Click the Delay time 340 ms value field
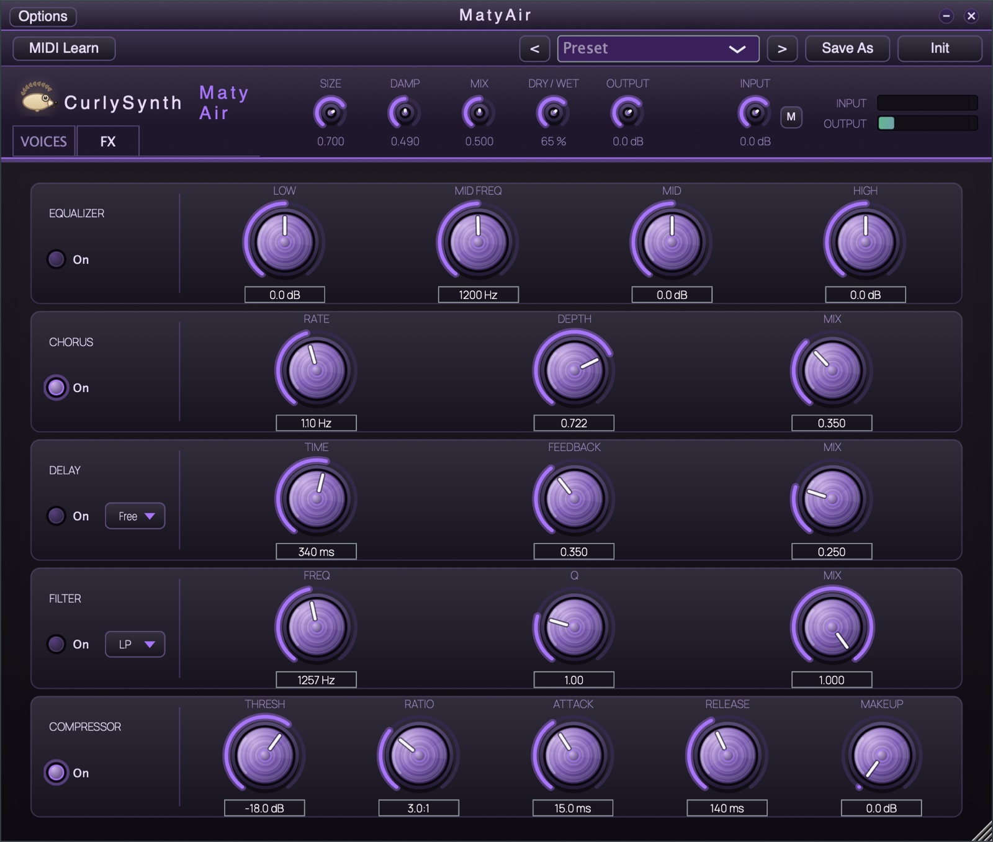The image size is (993, 842). click(x=317, y=552)
